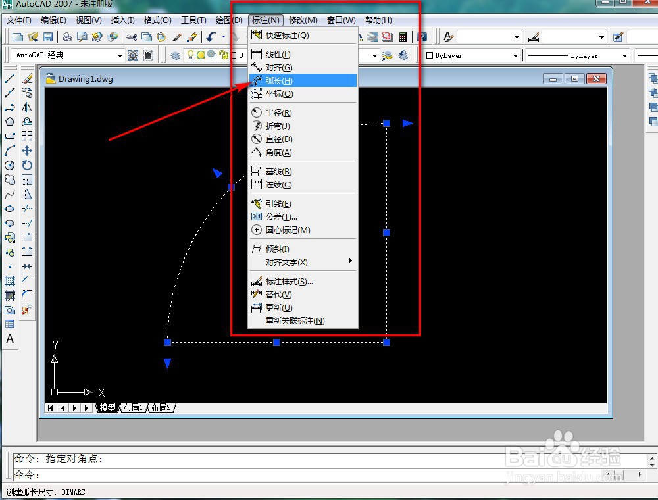Viewport: 658px width, 500px height.
Task: Click the Save icon in standard toolbar
Action: click(48, 37)
